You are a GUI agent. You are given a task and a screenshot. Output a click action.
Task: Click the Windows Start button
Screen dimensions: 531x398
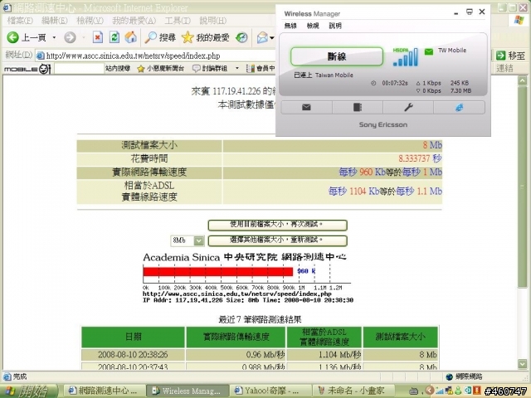point(30,391)
